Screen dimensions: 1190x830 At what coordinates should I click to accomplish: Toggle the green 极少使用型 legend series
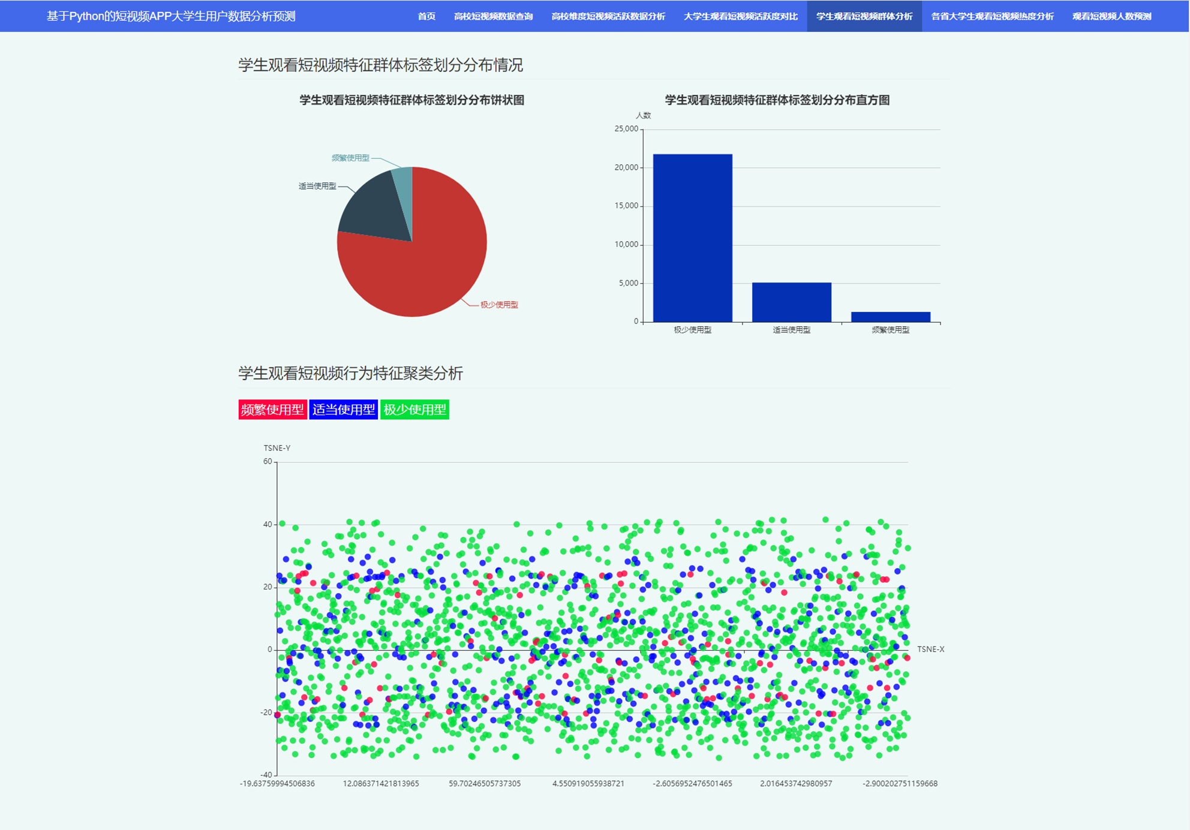(x=414, y=410)
